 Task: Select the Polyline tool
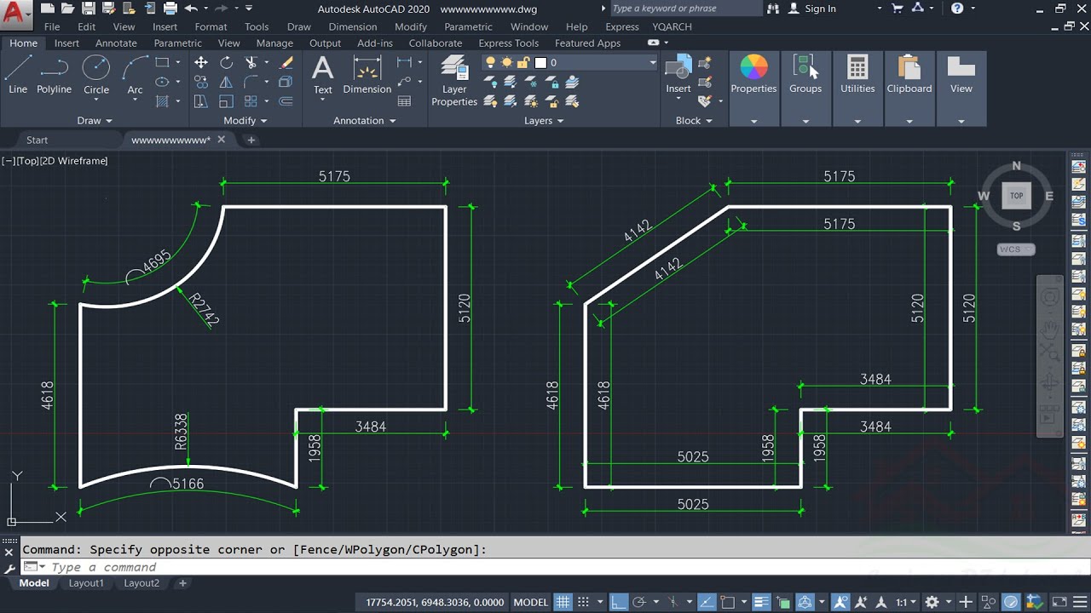coord(54,74)
